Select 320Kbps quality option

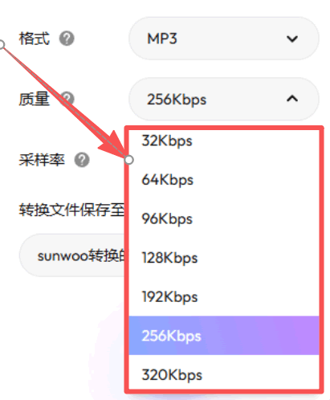pyautogui.click(x=224, y=374)
